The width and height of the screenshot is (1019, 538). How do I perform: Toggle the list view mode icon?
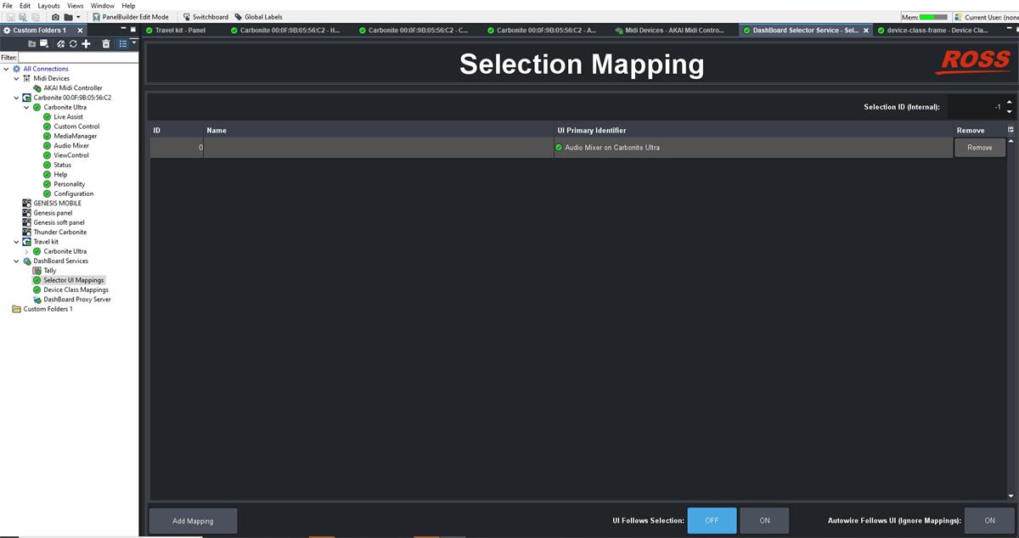[123, 43]
